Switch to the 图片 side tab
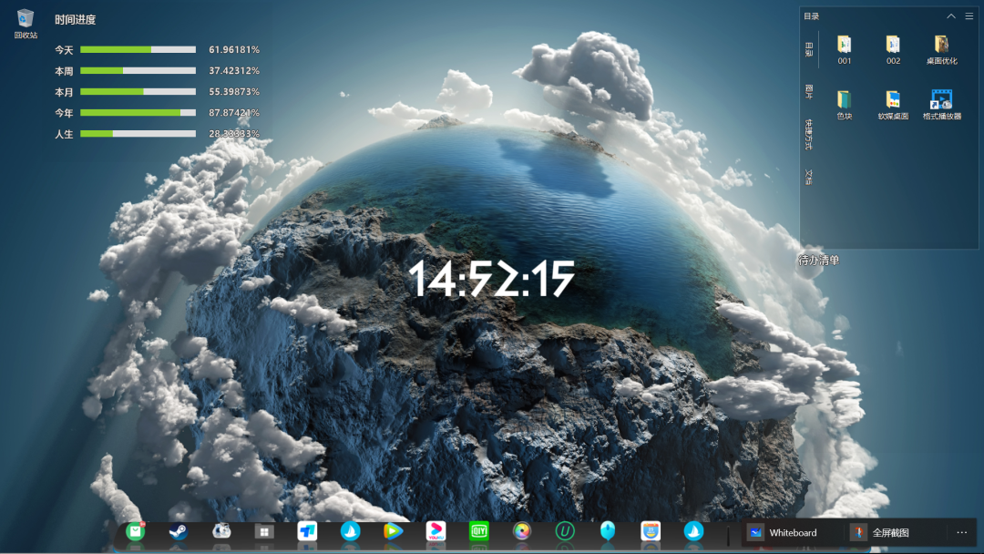 pyautogui.click(x=809, y=92)
